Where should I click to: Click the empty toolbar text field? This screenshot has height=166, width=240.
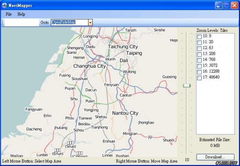click(22, 22)
